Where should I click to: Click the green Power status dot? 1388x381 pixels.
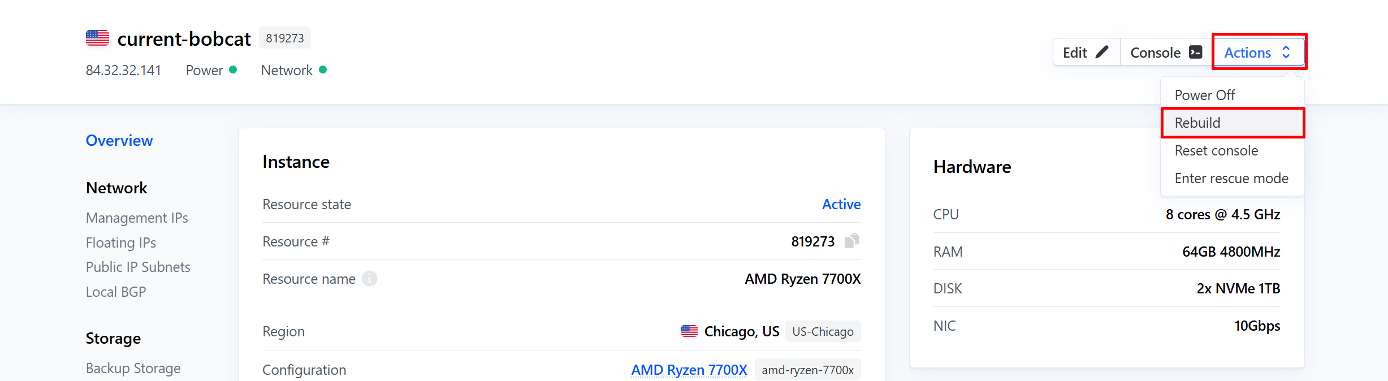click(x=233, y=70)
